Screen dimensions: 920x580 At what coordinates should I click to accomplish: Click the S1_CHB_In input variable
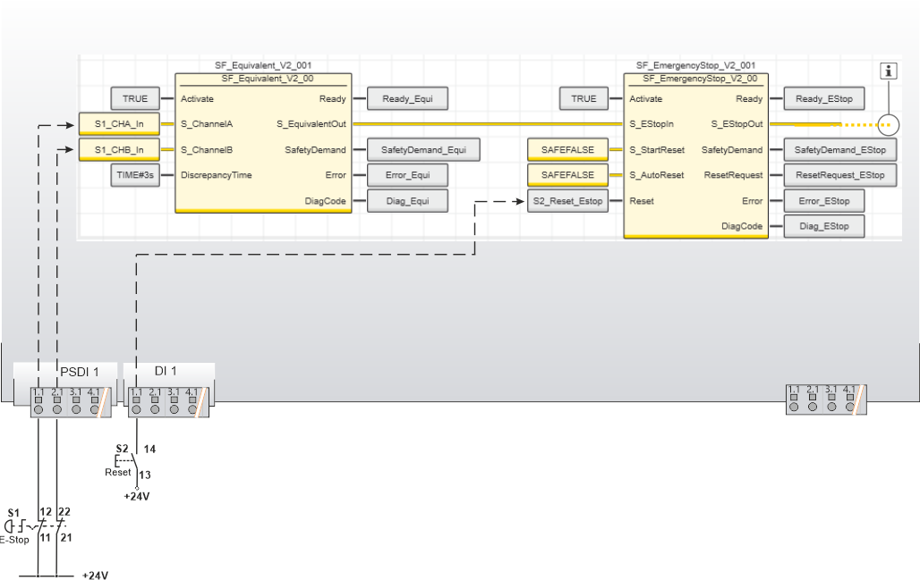120,149
